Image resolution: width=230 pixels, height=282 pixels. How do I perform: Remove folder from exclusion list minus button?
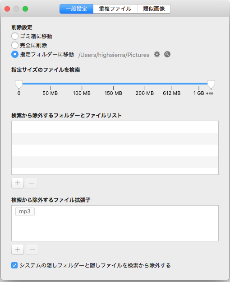31,183
